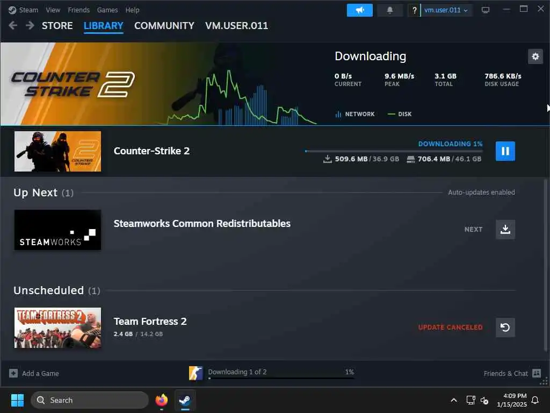The height and width of the screenshot is (413, 550).
Task: Retry the Team Fortress 2 update
Action: (x=505, y=327)
